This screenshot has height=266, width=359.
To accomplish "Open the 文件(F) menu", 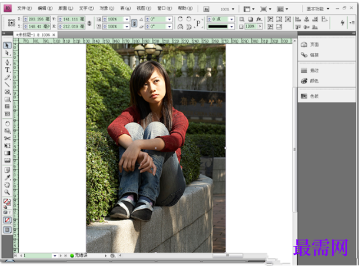I will tap(24, 8).
